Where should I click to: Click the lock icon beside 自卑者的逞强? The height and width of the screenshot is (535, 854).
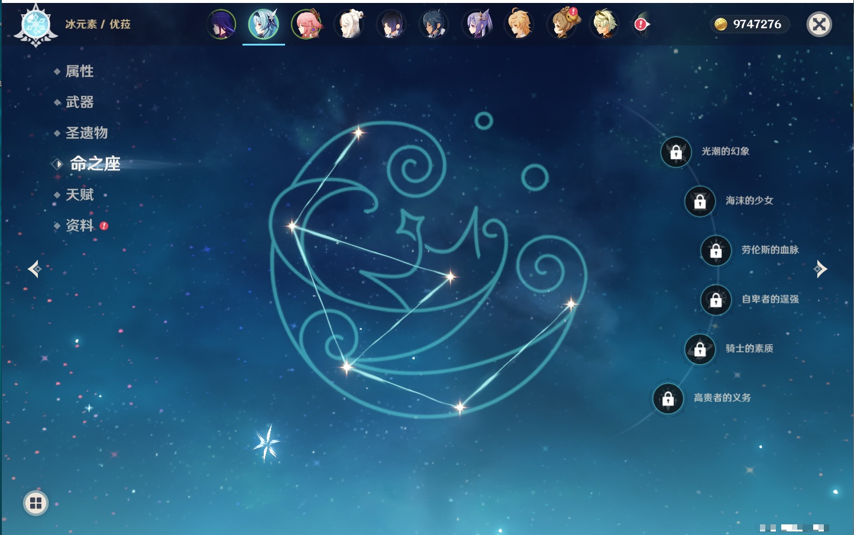[x=716, y=300]
